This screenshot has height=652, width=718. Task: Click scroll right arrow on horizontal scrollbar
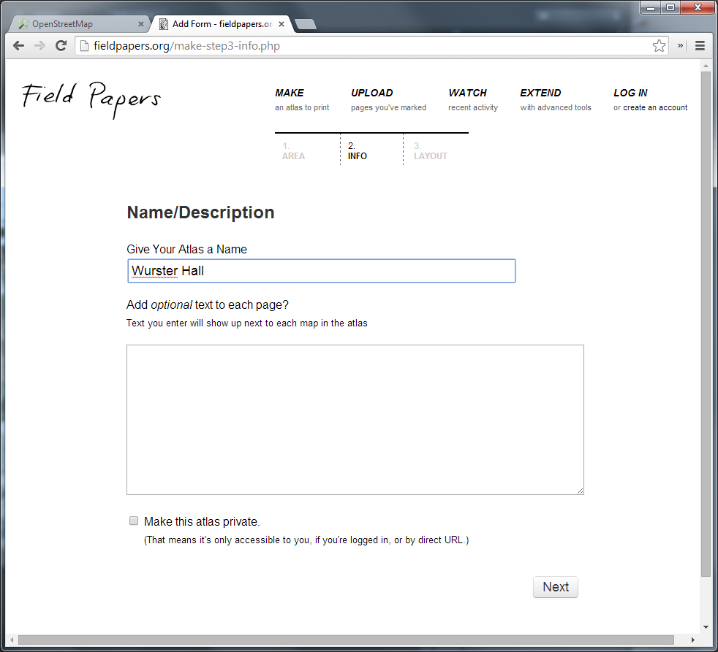[693, 640]
